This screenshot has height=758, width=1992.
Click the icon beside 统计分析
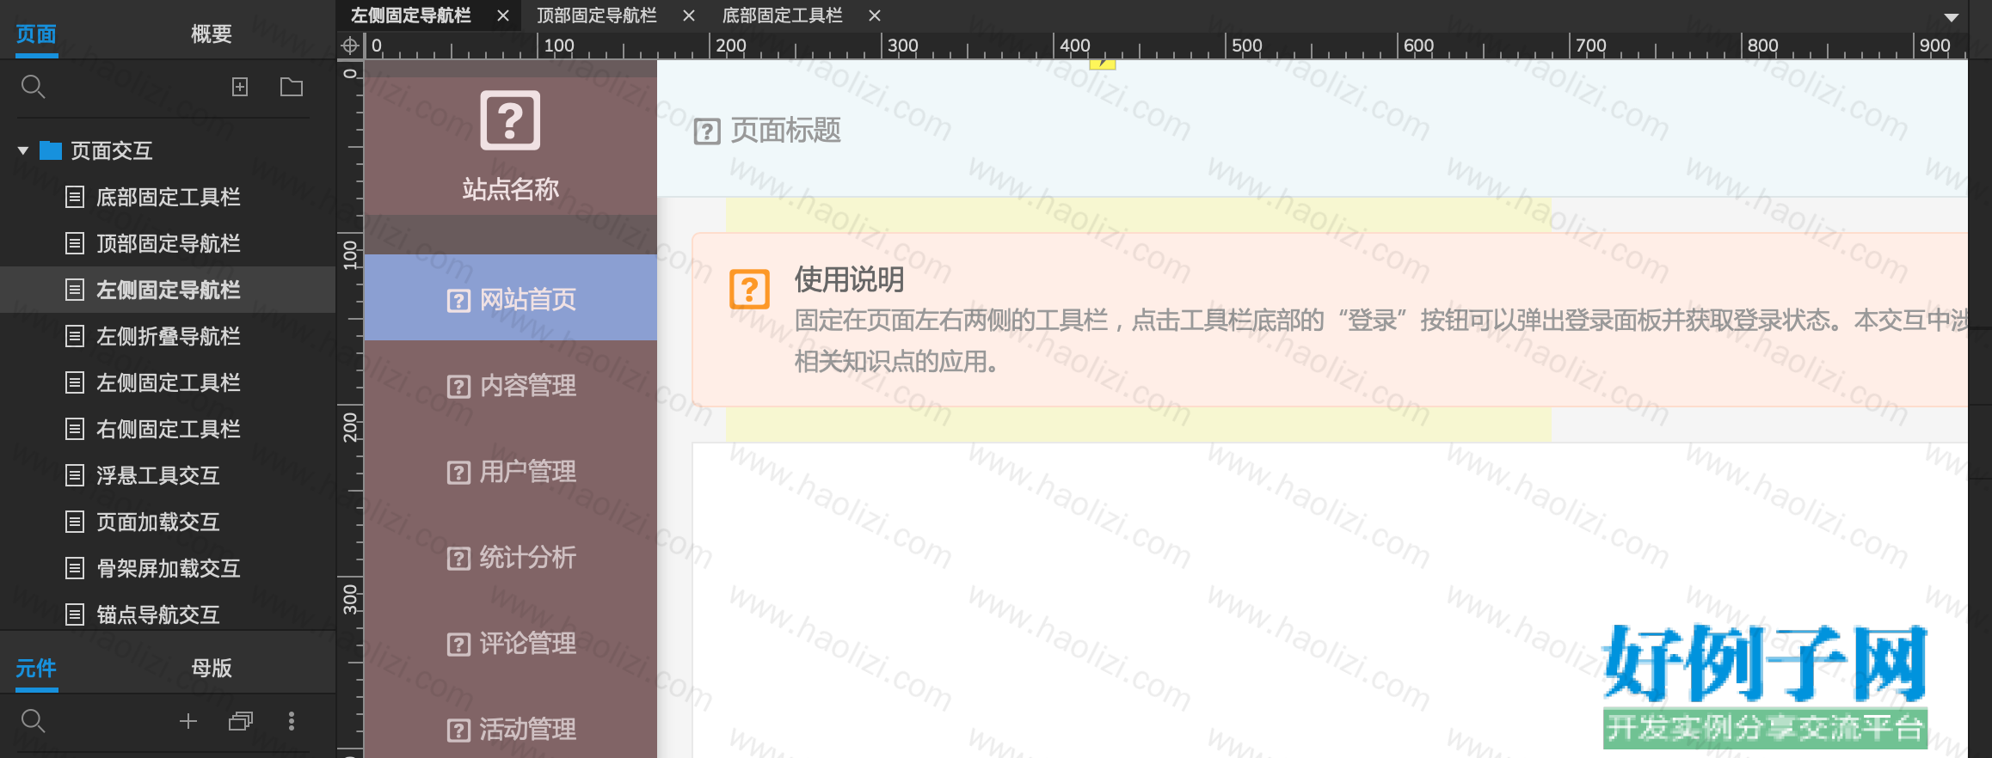(x=458, y=559)
